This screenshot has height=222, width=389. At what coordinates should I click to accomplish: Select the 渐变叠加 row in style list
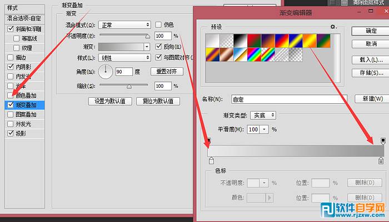[24, 105]
